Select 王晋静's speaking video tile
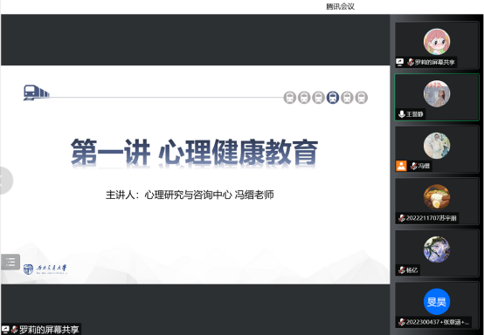484x335 pixels. coord(437,97)
